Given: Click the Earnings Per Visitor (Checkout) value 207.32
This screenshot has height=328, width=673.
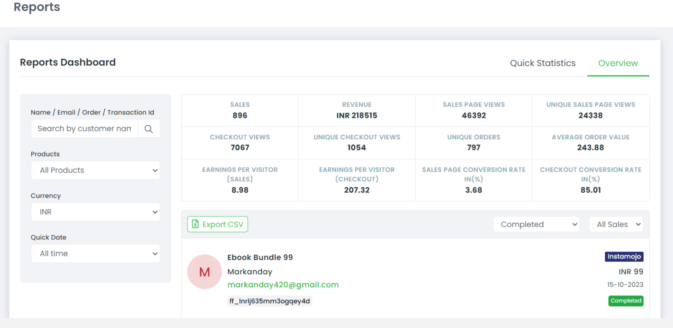Looking at the screenshot, I should coord(357,190).
